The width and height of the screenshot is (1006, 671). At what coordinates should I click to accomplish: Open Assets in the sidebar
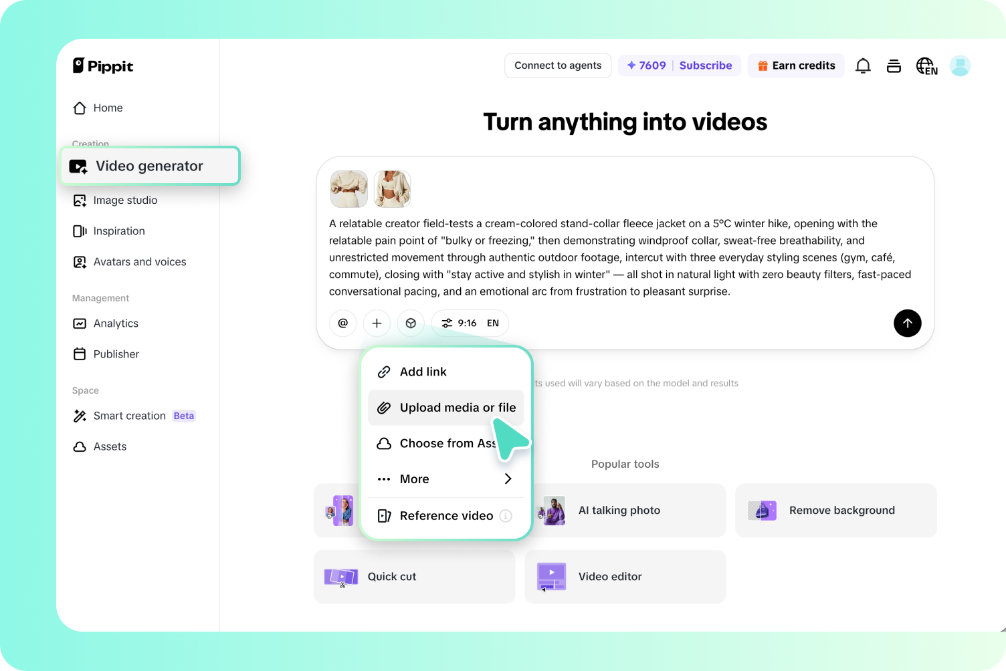pos(99,446)
